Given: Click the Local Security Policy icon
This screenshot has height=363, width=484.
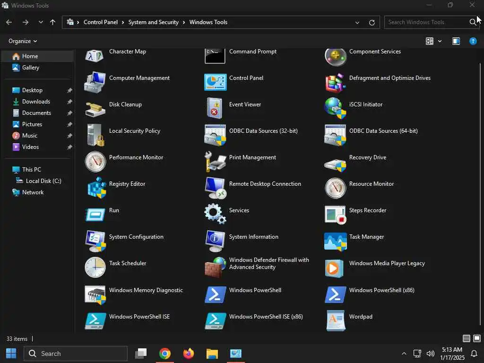Looking at the screenshot, I should [95, 135].
